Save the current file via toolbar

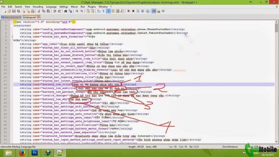tap(14, 11)
